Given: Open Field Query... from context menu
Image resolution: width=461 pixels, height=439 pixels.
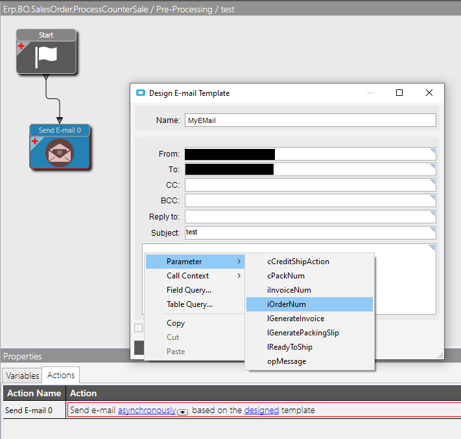Looking at the screenshot, I should coord(195,290).
